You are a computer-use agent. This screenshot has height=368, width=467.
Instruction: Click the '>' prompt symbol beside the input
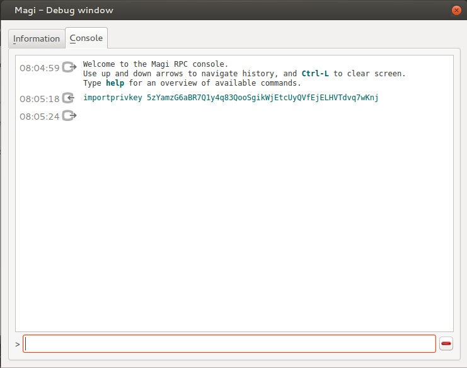pyautogui.click(x=18, y=345)
